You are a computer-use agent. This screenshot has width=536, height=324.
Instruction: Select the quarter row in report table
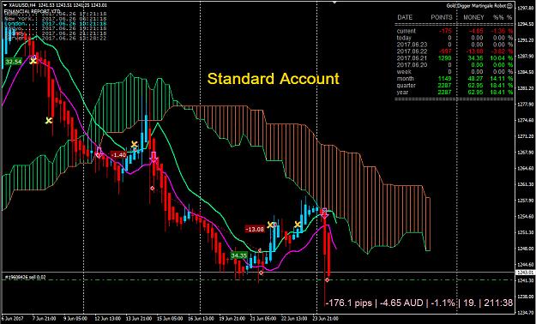pos(455,86)
